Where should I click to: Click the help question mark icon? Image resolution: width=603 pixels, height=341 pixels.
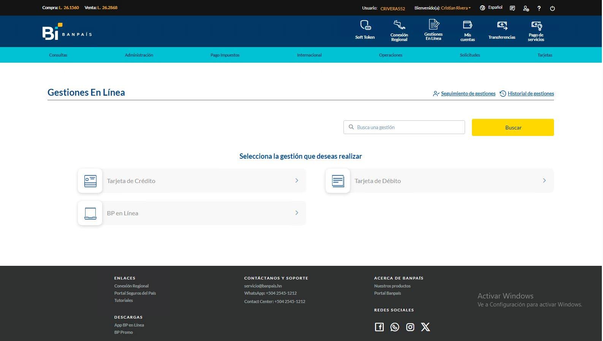point(539,8)
